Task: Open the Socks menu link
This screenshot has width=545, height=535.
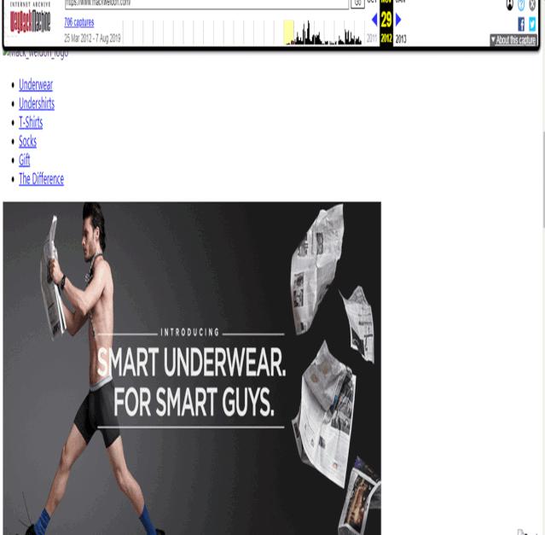Action: [28, 141]
